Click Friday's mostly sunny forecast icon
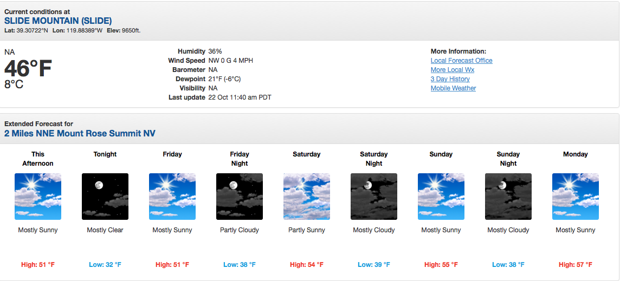The height and width of the screenshot is (281, 620). (172, 197)
